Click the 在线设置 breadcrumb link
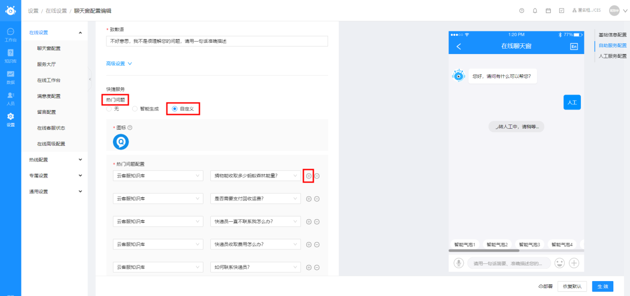The image size is (630, 296). [56, 11]
